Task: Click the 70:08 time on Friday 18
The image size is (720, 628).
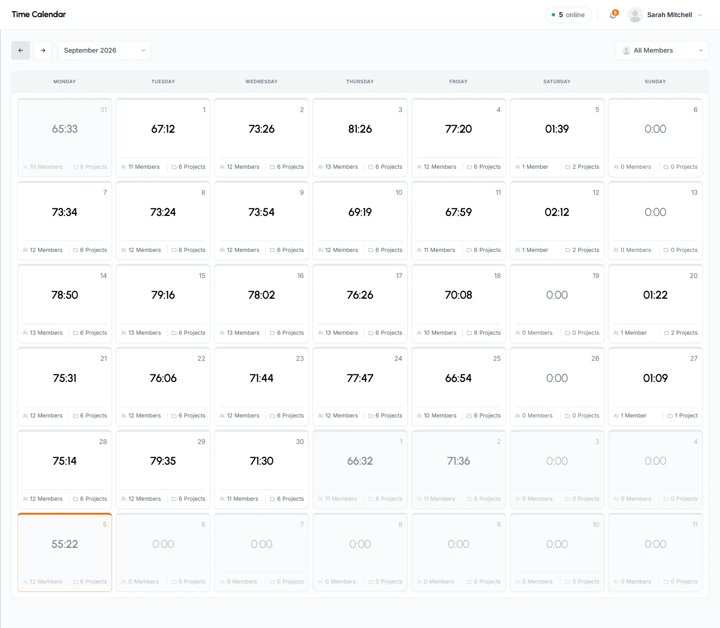Action: [x=459, y=295]
